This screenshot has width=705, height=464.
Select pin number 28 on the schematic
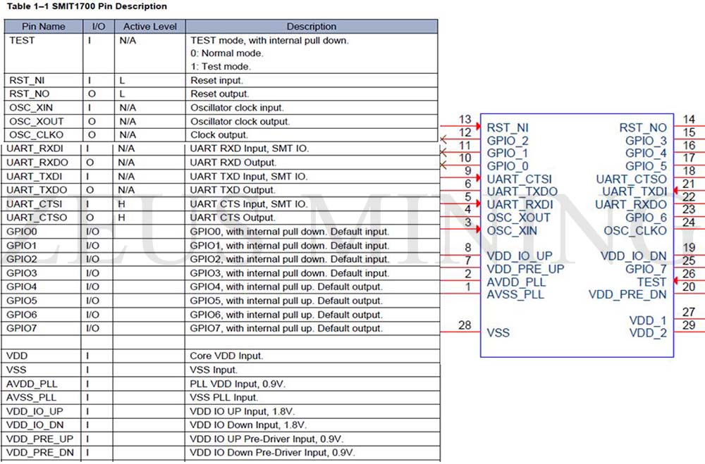click(x=465, y=325)
